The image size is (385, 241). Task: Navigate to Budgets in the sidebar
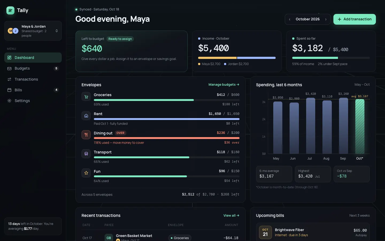click(x=33, y=68)
